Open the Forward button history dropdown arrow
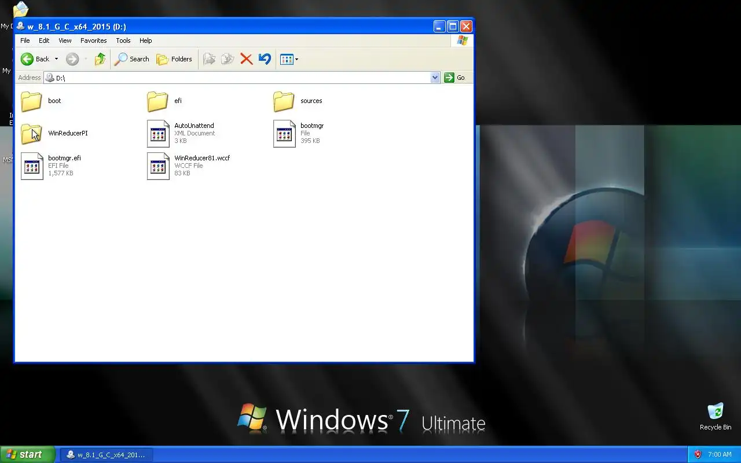The image size is (741, 463). (85, 59)
